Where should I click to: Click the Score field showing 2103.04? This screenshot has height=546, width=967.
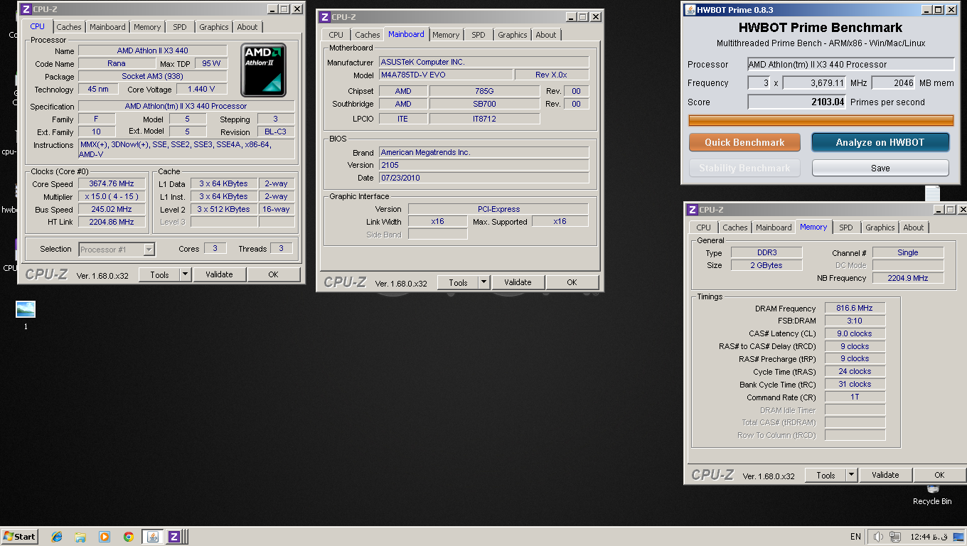click(x=797, y=102)
